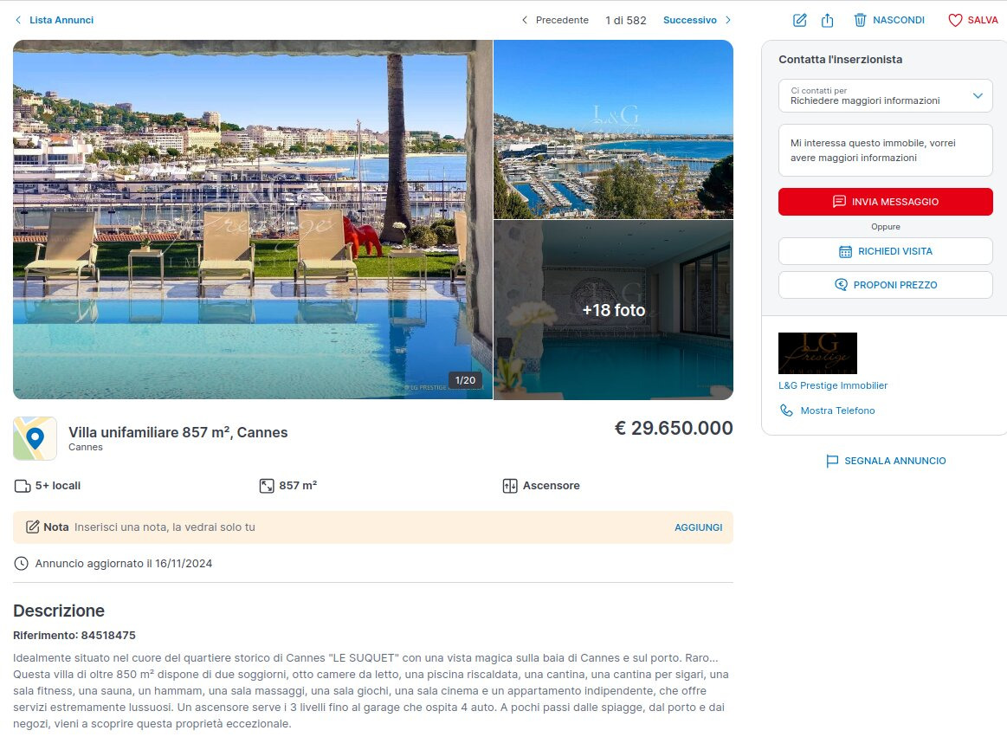Open the L&G Prestige Immobilier agency link

[832, 385]
